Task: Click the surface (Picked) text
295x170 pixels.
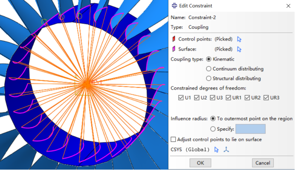Action: click(x=223, y=49)
